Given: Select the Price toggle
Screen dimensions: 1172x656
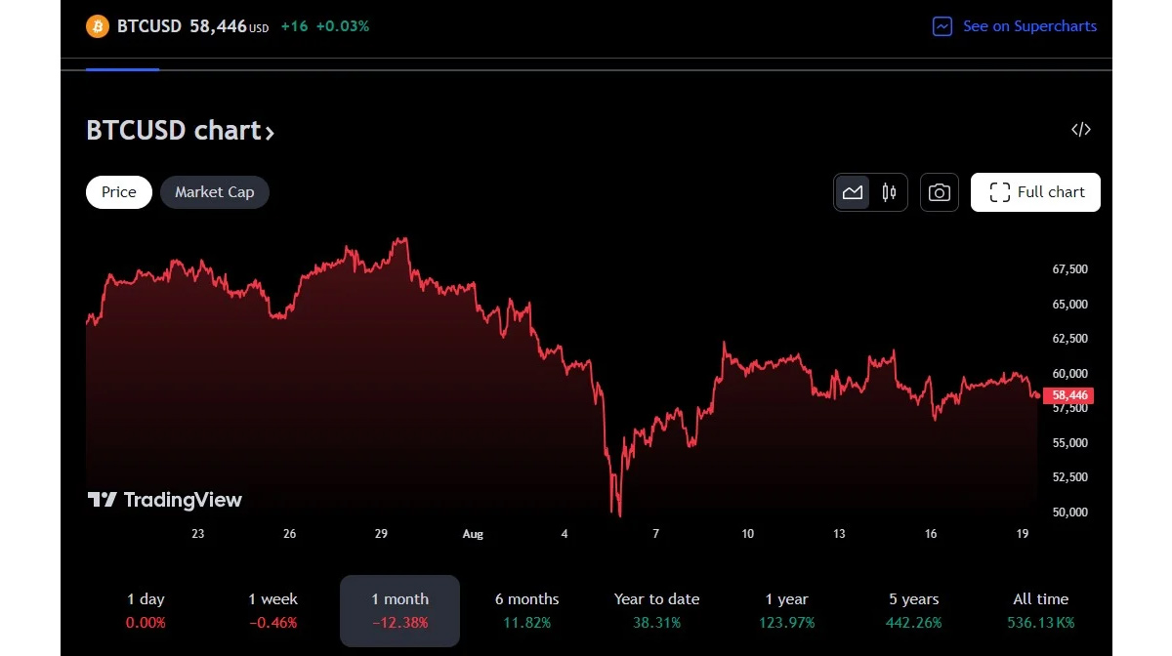Looking at the screenshot, I should tap(119, 192).
